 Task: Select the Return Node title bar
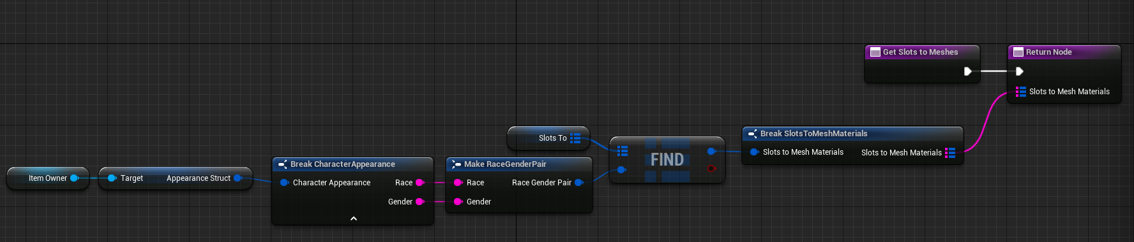click(1064, 52)
